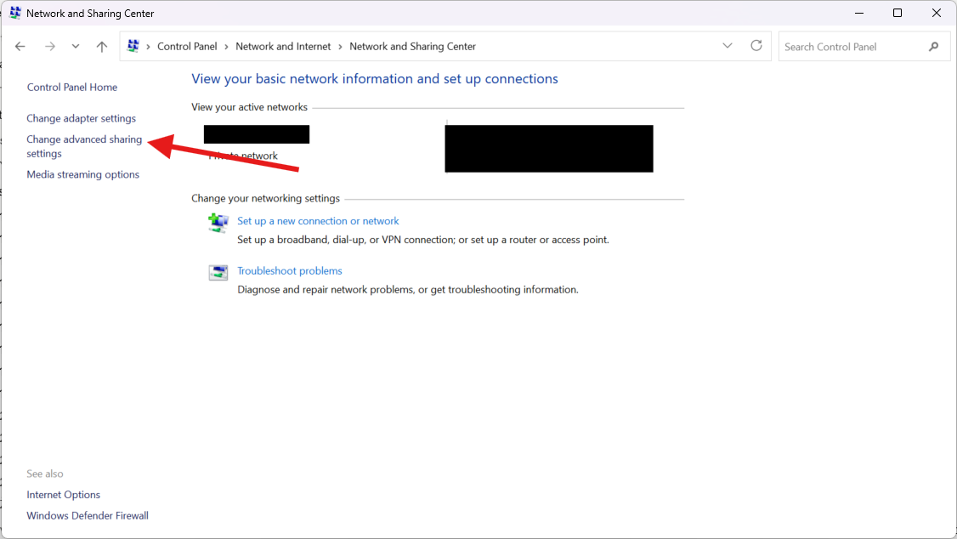Screen dimensions: 957x539
Task: Minimize the Network and Sharing Center window
Action: [859, 13]
